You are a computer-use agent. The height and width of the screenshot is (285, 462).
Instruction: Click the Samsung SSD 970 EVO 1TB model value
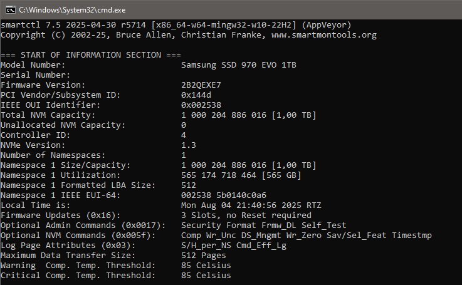click(239, 65)
